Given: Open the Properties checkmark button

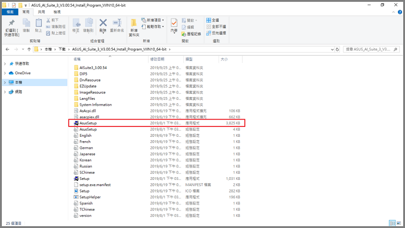Looking at the screenshot, I should (x=174, y=26).
